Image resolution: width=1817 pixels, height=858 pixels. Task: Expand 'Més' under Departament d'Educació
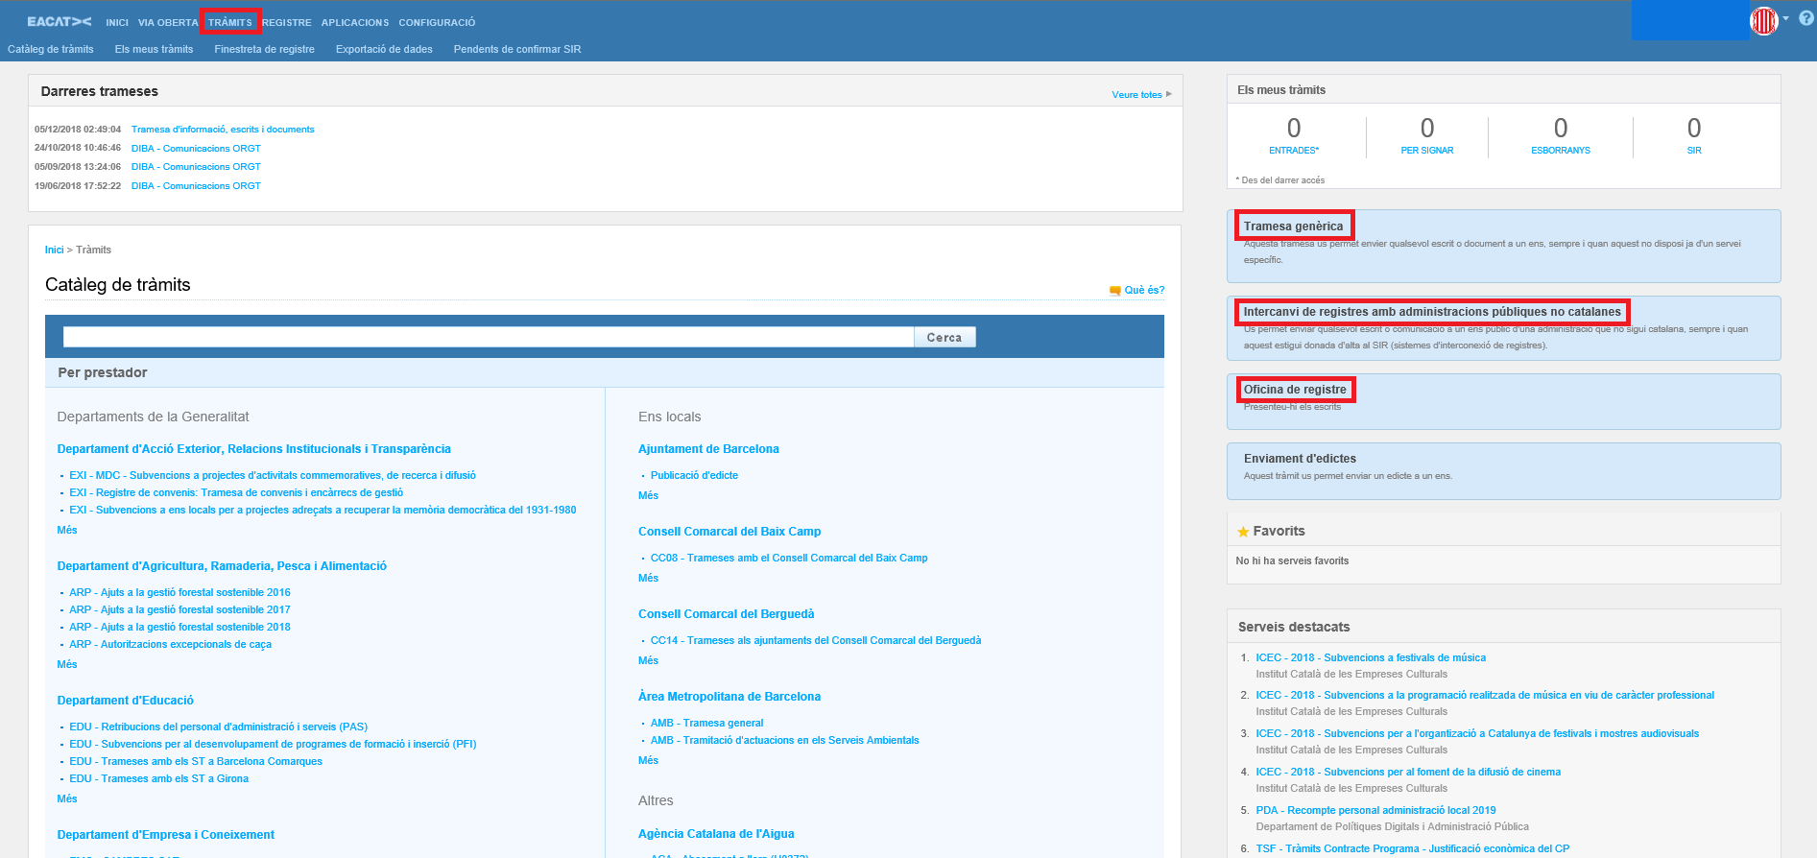point(67,798)
